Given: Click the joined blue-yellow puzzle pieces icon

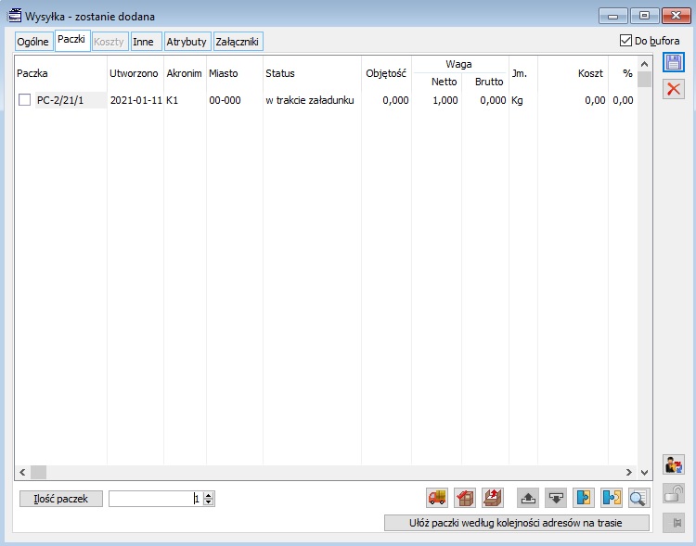Looking at the screenshot, I should tap(584, 498).
